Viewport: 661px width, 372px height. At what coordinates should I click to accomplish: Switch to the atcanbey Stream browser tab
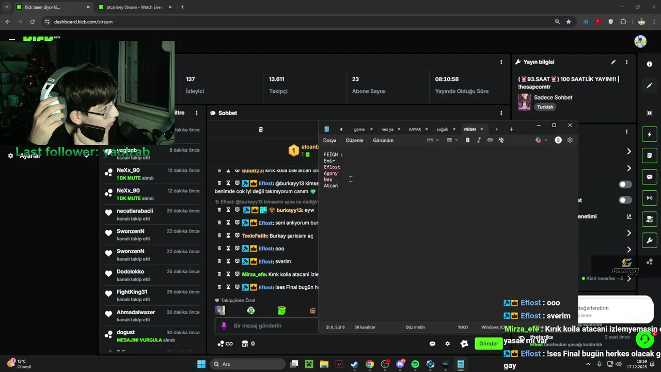tap(134, 7)
